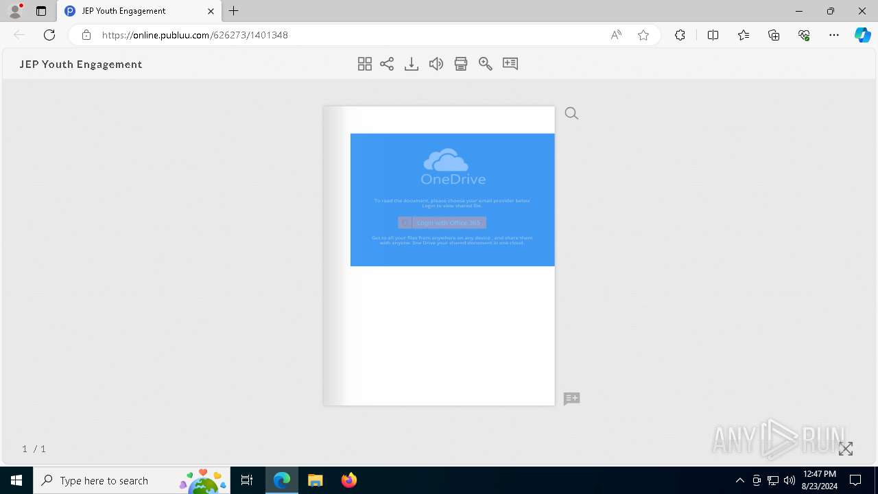Open the volume control in tray
Image resolution: width=878 pixels, height=494 pixels.
(x=790, y=480)
